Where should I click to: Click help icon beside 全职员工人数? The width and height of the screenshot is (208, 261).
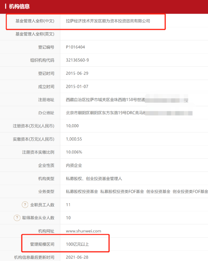25,205
